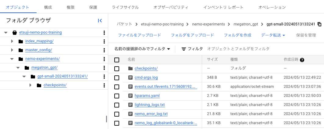Click the folder icon of megatron_gpt/ in tree
This screenshot has height=129, width=324.
tap(27, 68)
